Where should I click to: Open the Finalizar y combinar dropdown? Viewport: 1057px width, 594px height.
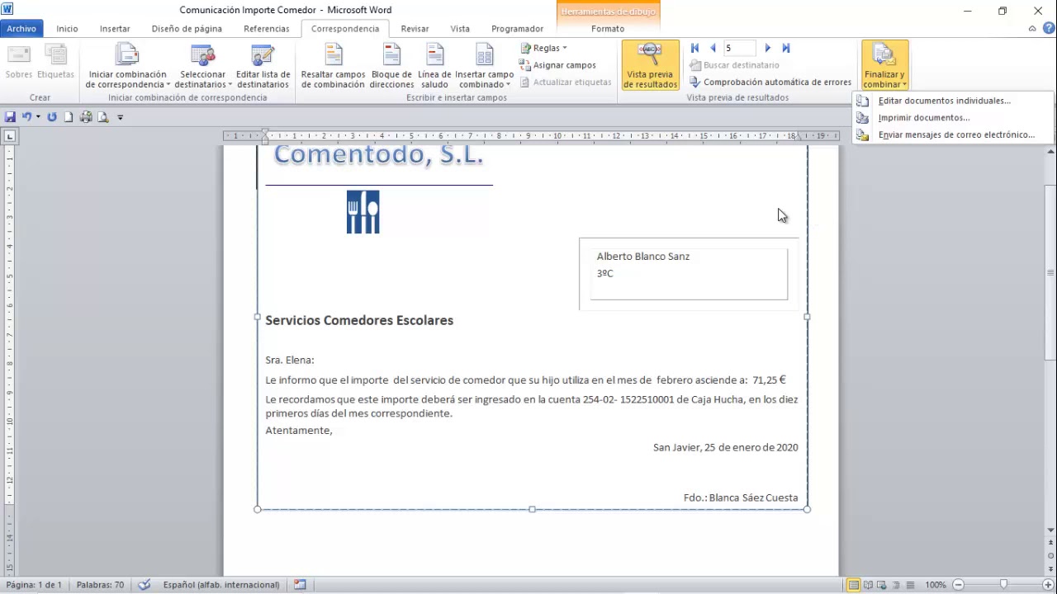(x=884, y=65)
